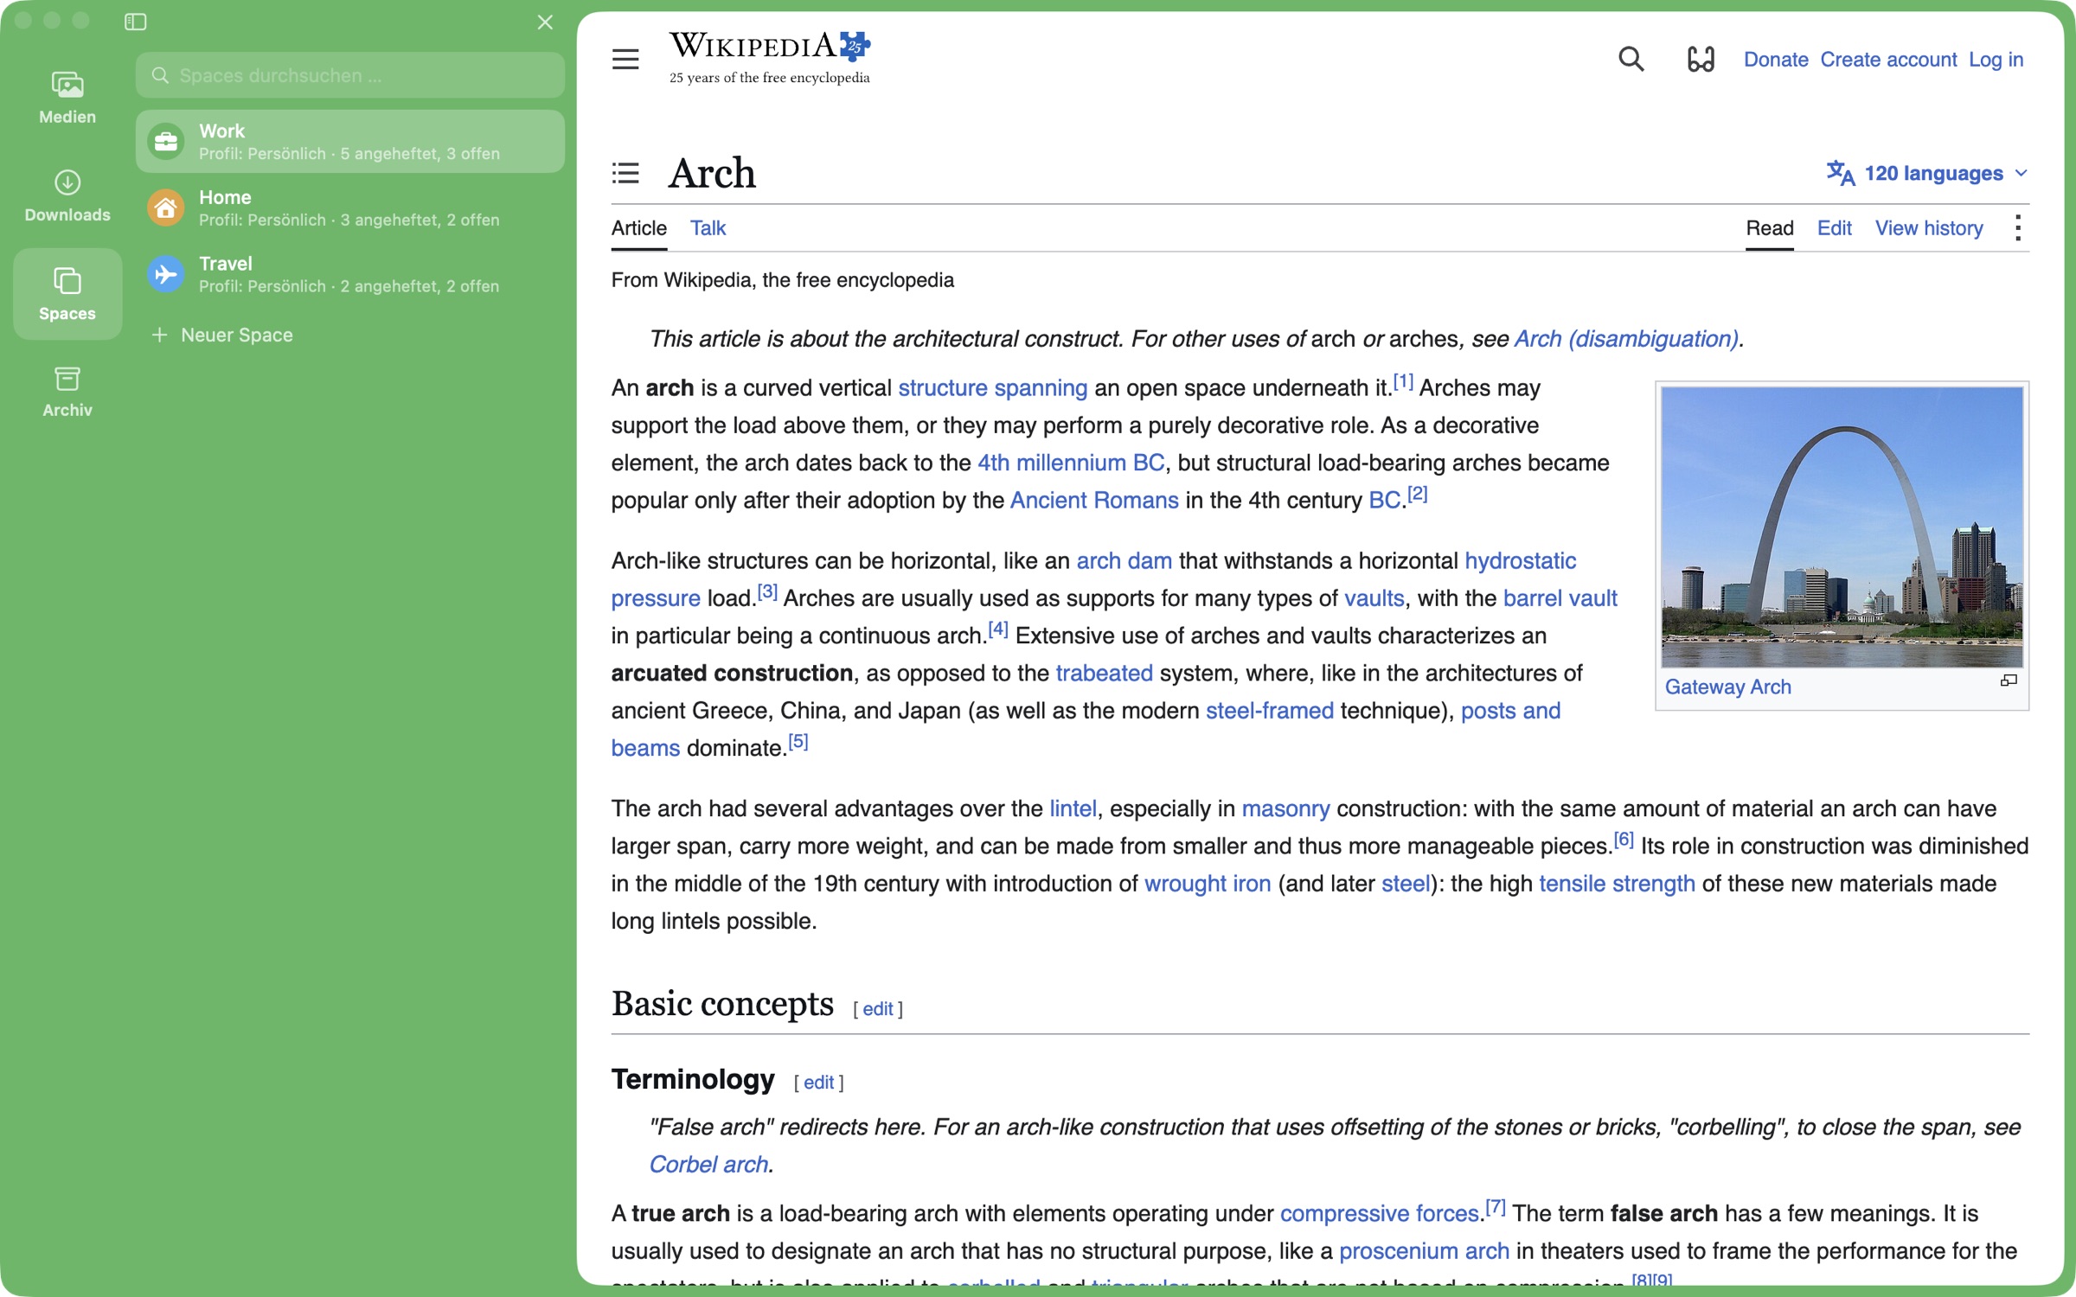The image size is (2076, 1297).
Task: Click the Wikipedia logo
Action: (x=769, y=58)
